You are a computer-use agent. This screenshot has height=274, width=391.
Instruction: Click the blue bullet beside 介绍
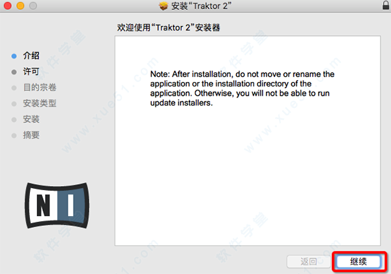click(x=14, y=56)
